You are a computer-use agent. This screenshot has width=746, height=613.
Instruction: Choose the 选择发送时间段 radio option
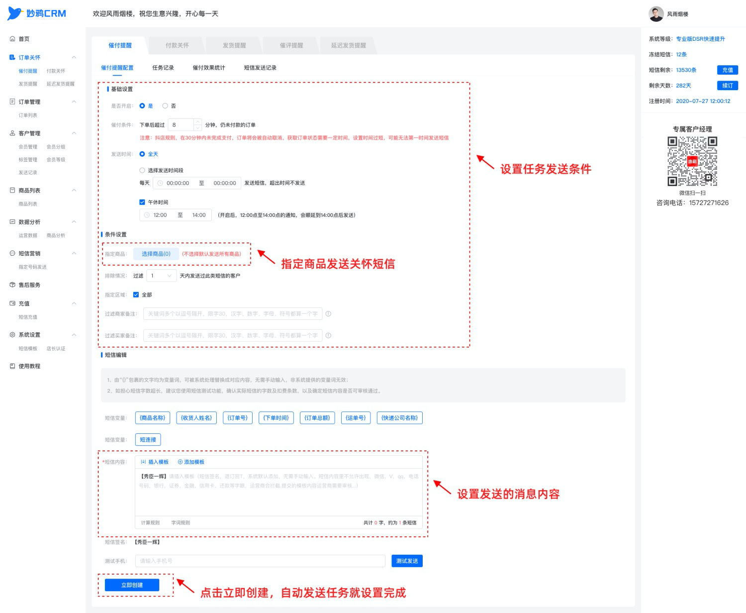pyautogui.click(x=142, y=170)
